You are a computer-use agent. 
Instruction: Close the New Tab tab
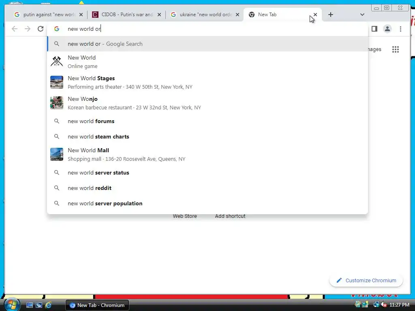point(315,15)
